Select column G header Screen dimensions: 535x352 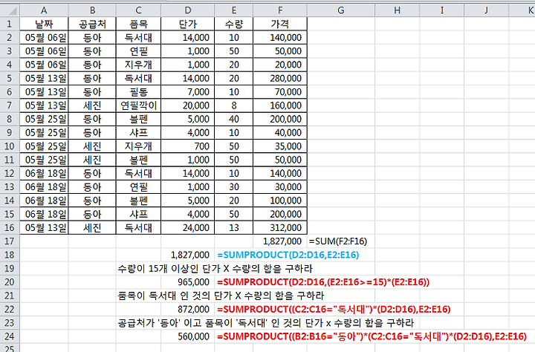point(341,10)
